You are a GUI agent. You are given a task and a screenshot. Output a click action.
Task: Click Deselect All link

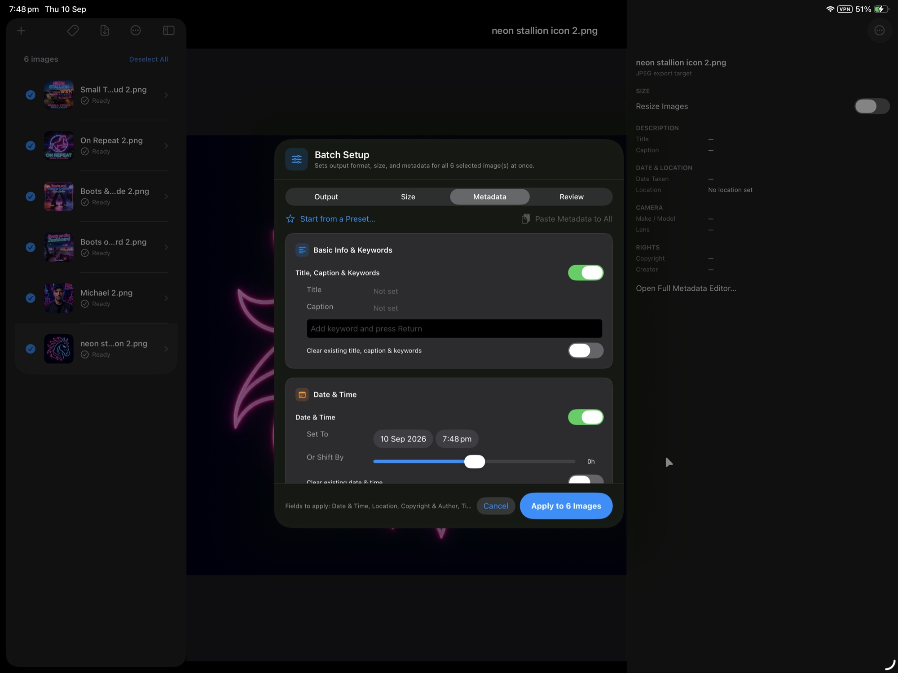click(149, 59)
